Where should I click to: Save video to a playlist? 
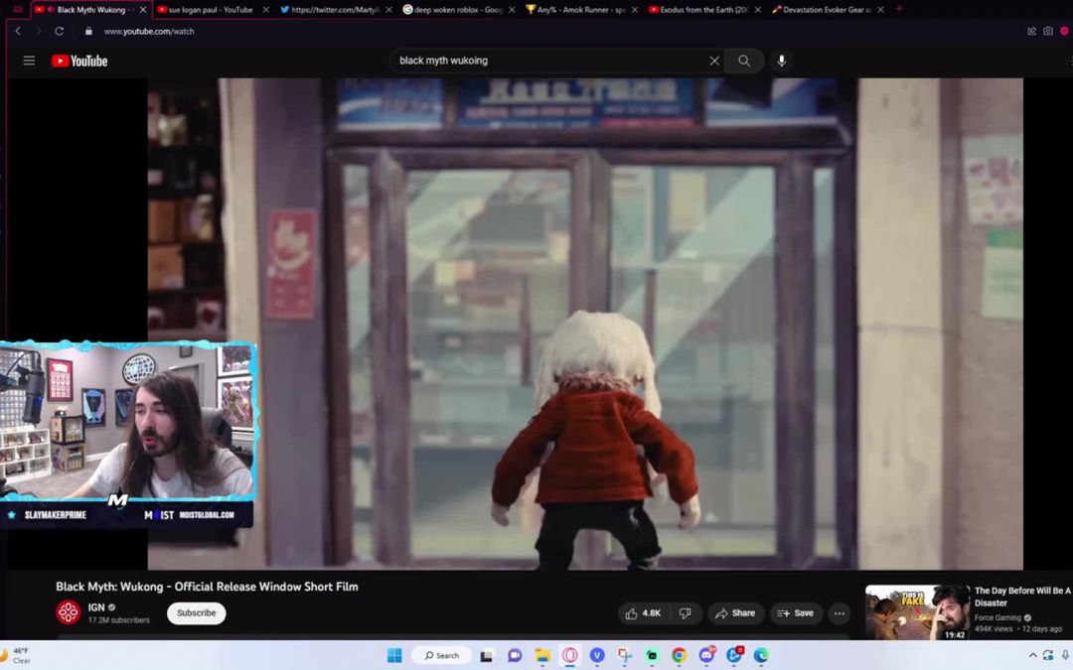click(796, 613)
